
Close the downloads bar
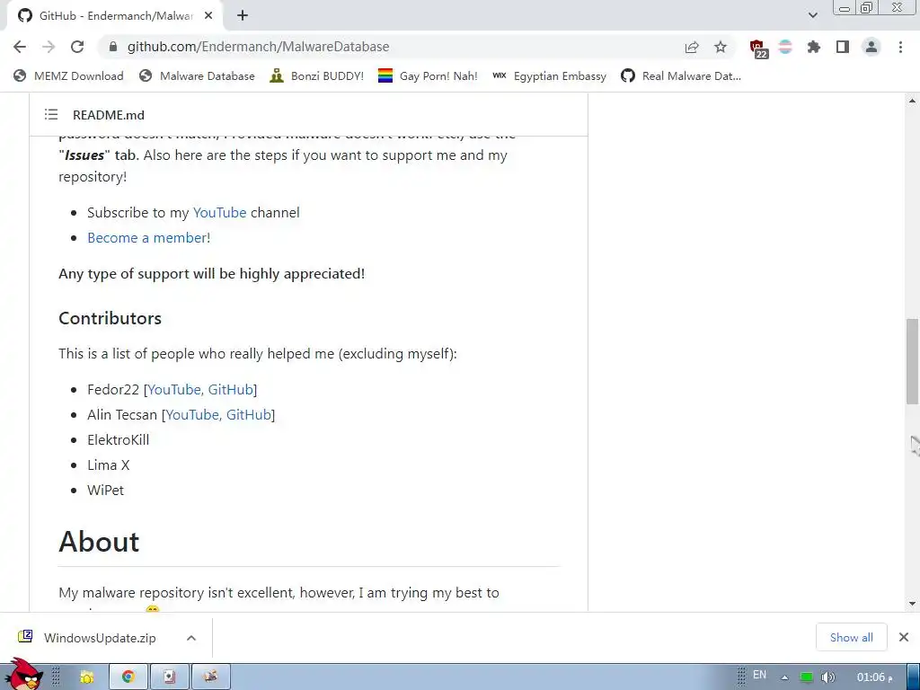(904, 637)
